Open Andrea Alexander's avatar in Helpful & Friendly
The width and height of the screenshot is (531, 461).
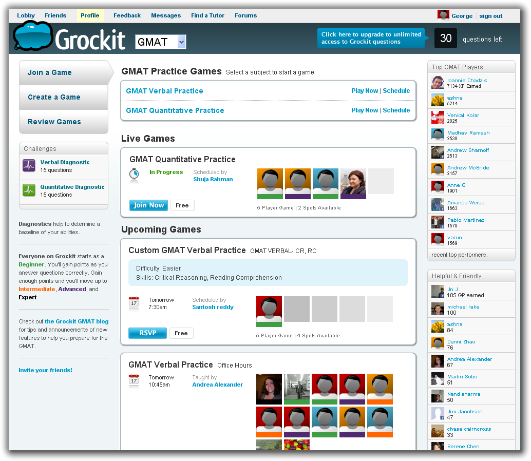[x=438, y=361]
